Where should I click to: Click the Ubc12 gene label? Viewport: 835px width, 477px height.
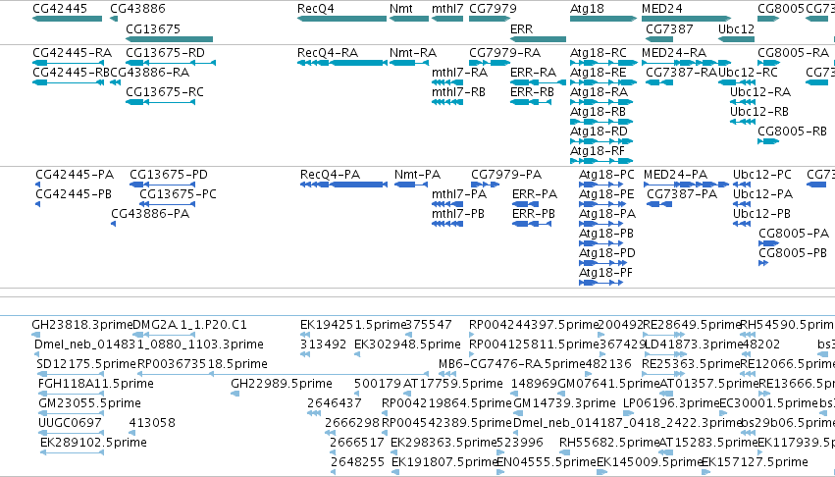pos(736,28)
